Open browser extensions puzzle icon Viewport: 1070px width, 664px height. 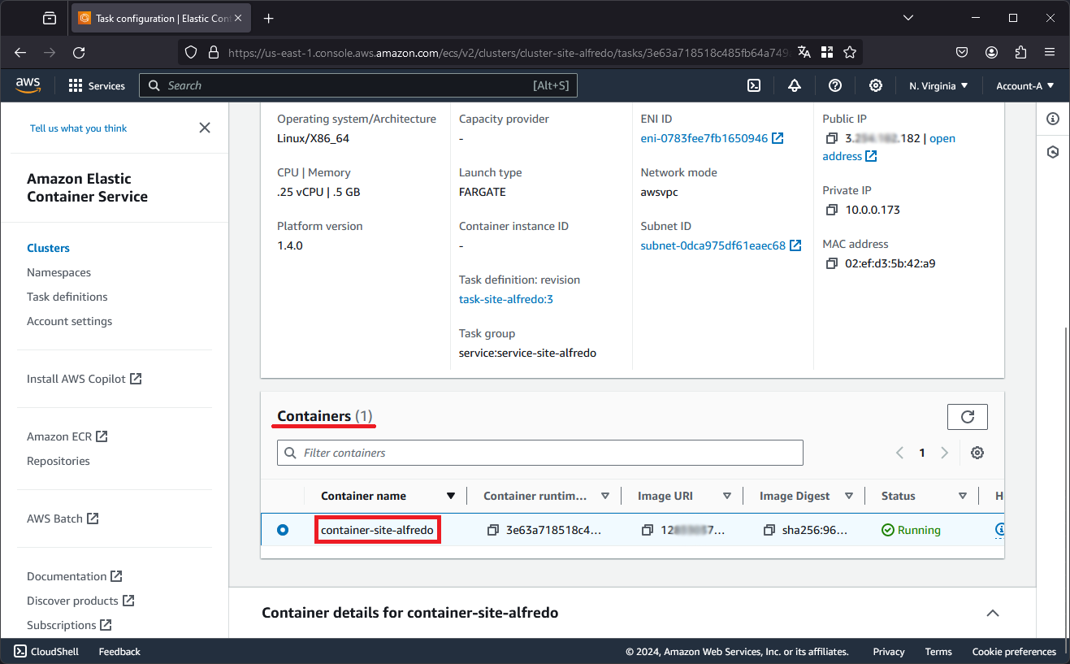point(1021,52)
